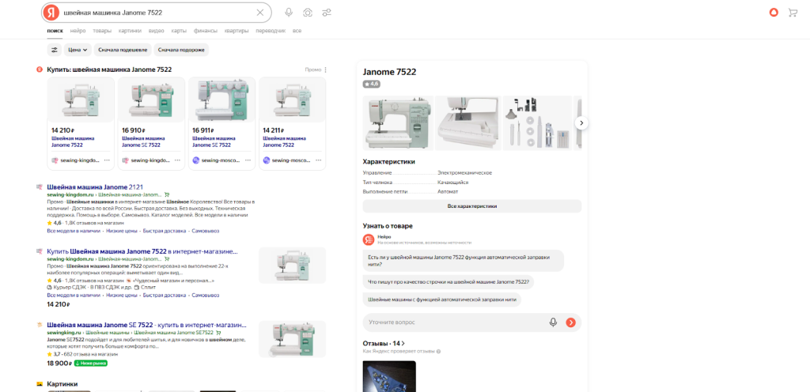This screenshot has width=810, height=392.
Task: Open product card priced 16 910 ₽
Action: pyautogui.click(x=151, y=123)
